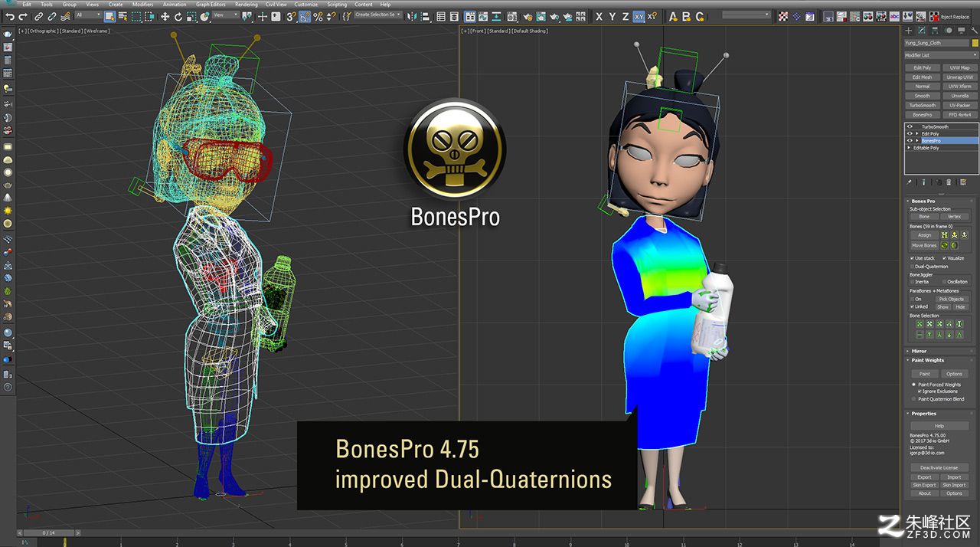Open the Scripting menu

[x=337, y=5]
